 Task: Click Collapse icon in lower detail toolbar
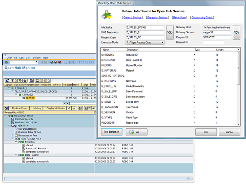tap(74, 108)
